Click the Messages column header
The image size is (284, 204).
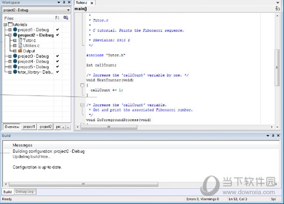click(22, 145)
